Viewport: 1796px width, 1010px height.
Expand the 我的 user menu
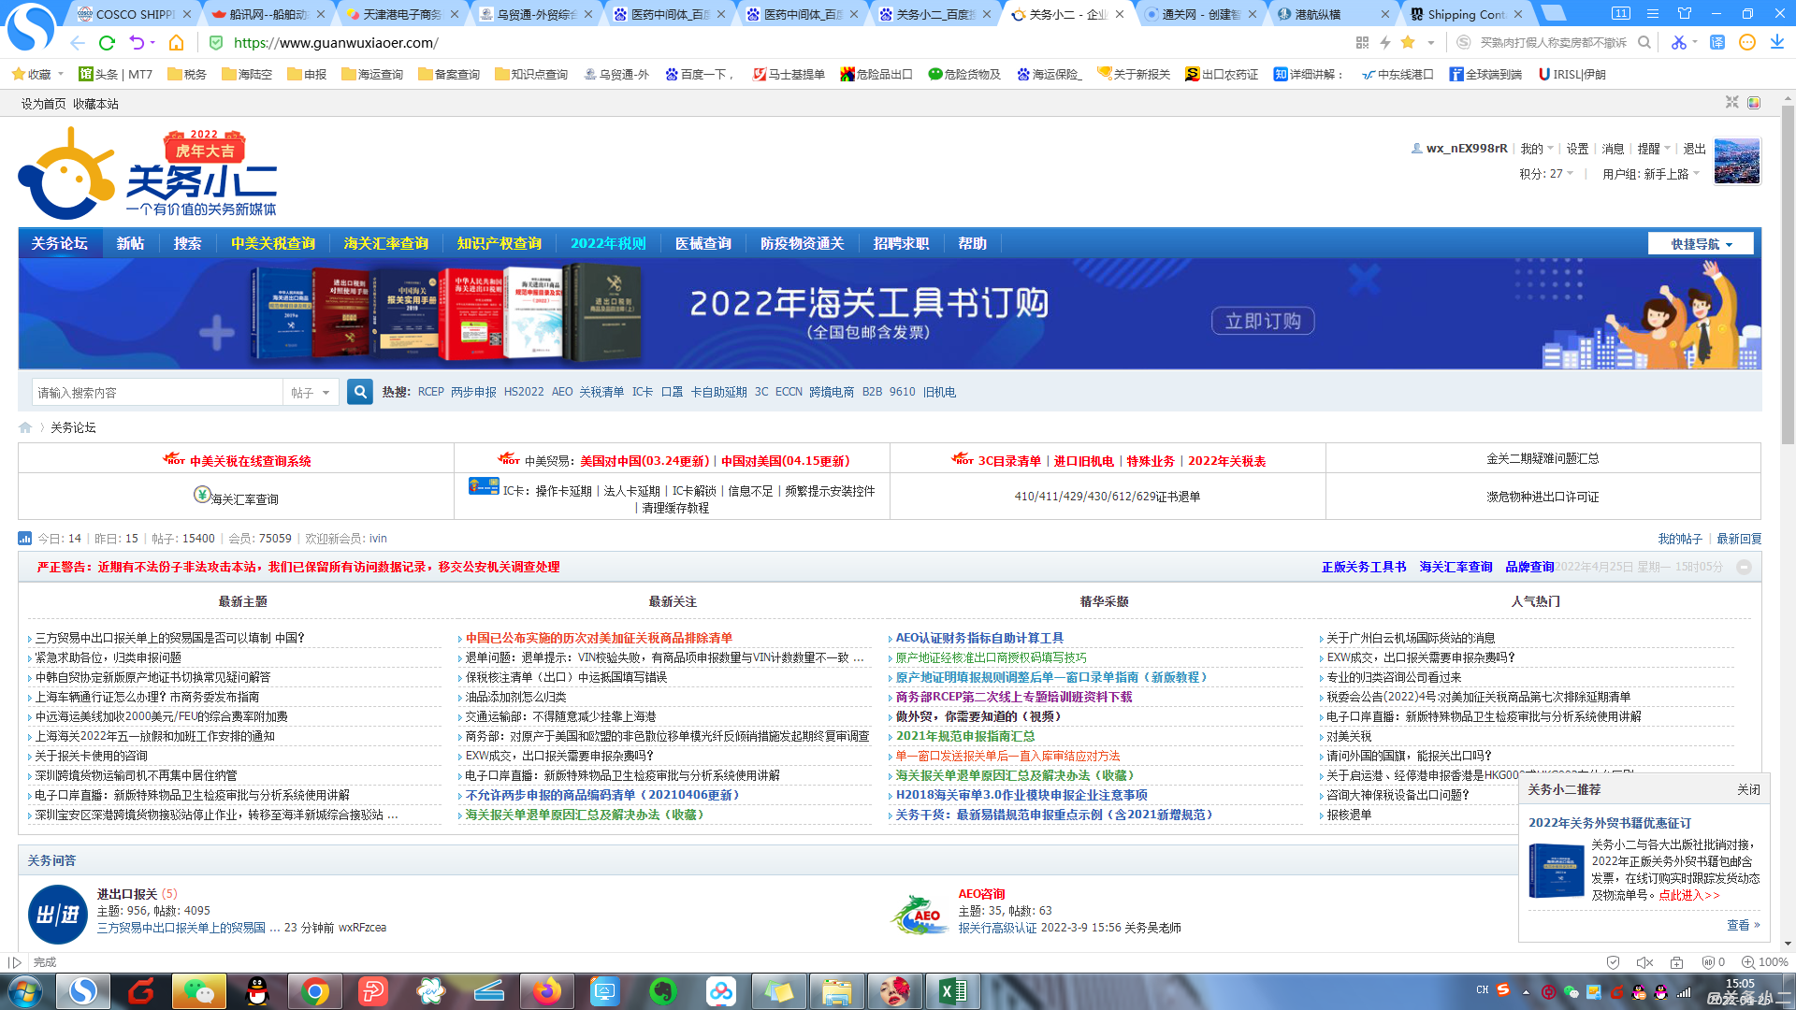click(1537, 149)
